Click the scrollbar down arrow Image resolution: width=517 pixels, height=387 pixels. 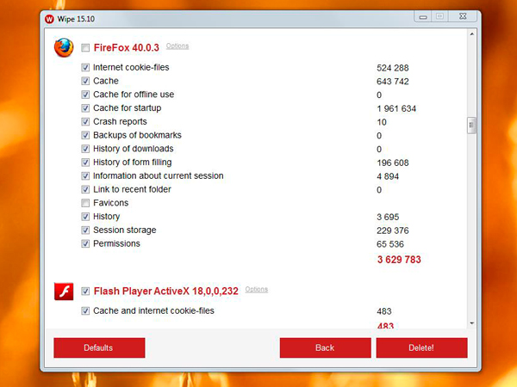coord(472,323)
